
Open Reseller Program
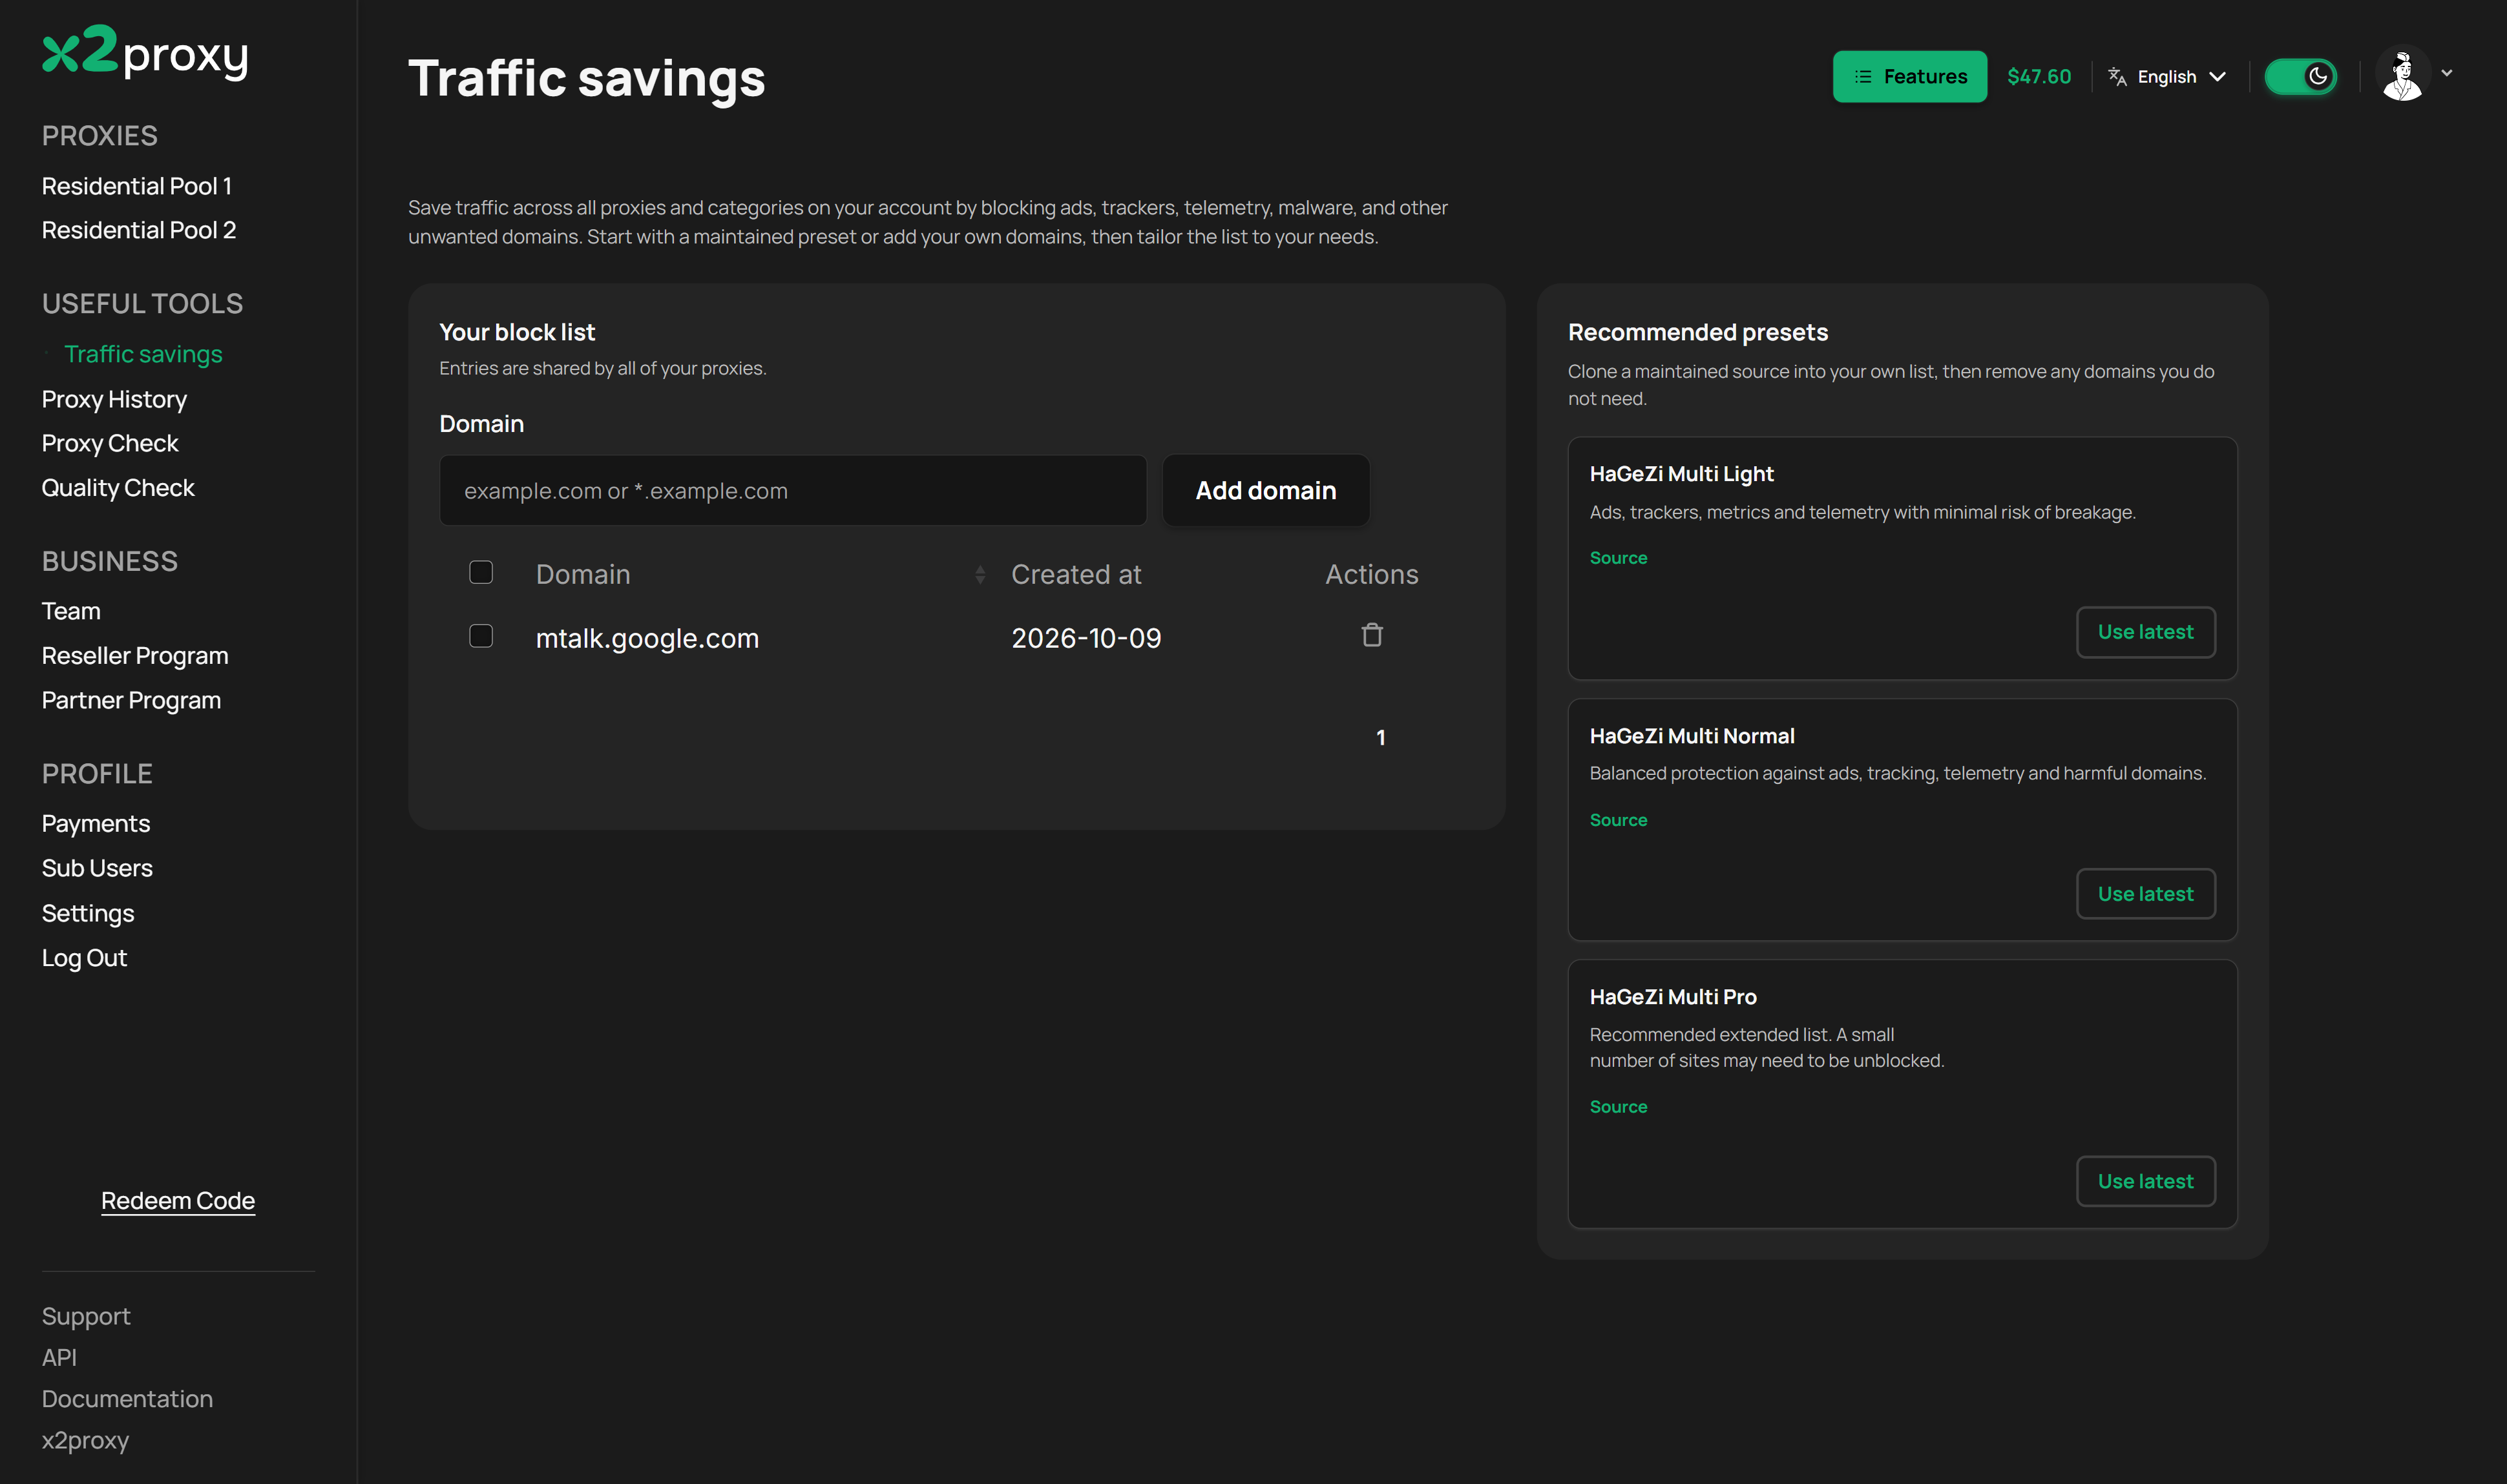(x=135, y=656)
